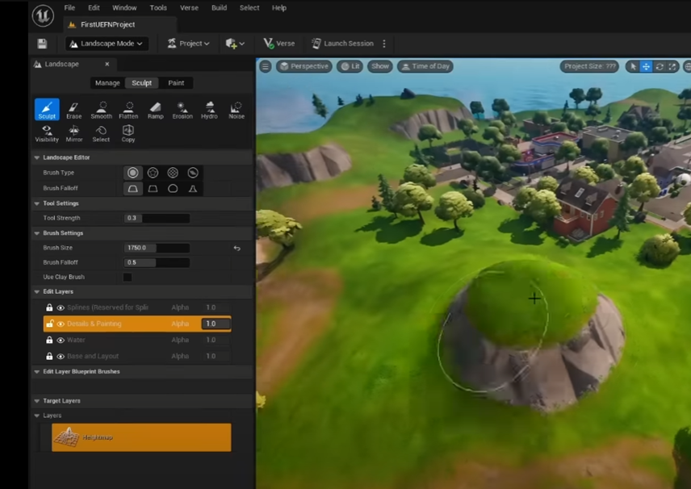Select the smooth brush falloff
Image resolution: width=691 pixels, height=489 pixels.
point(132,189)
